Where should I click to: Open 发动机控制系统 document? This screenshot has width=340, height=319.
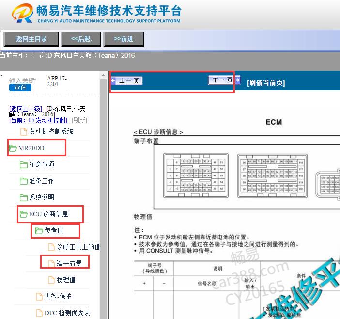(51, 131)
